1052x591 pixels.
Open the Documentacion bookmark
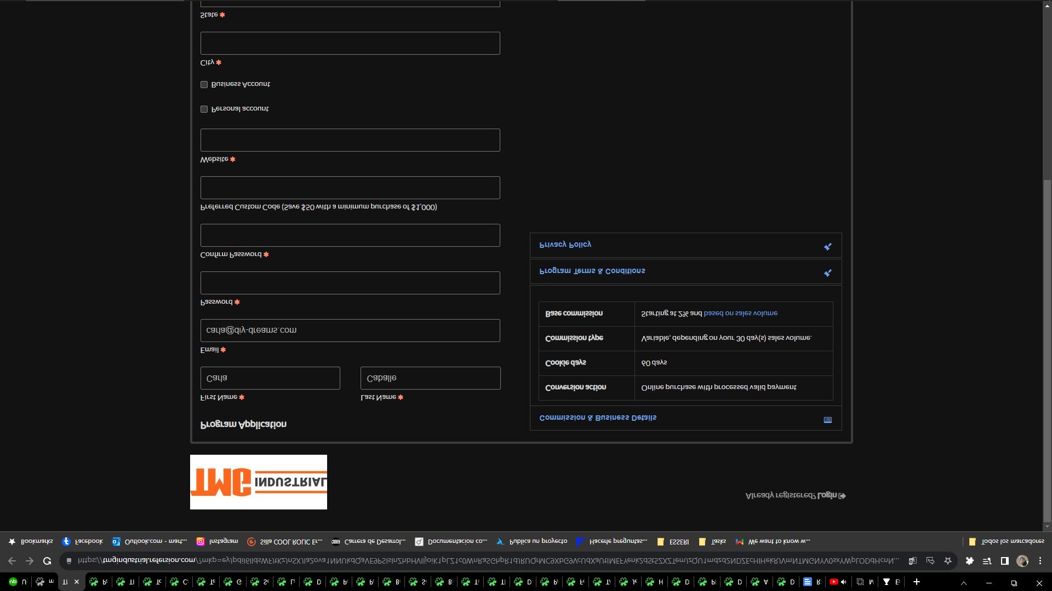[x=451, y=541]
